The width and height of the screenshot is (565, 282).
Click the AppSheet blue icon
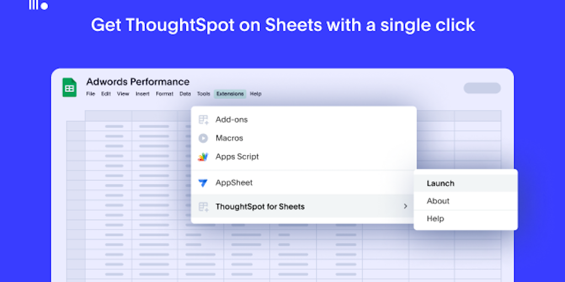(203, 183)
